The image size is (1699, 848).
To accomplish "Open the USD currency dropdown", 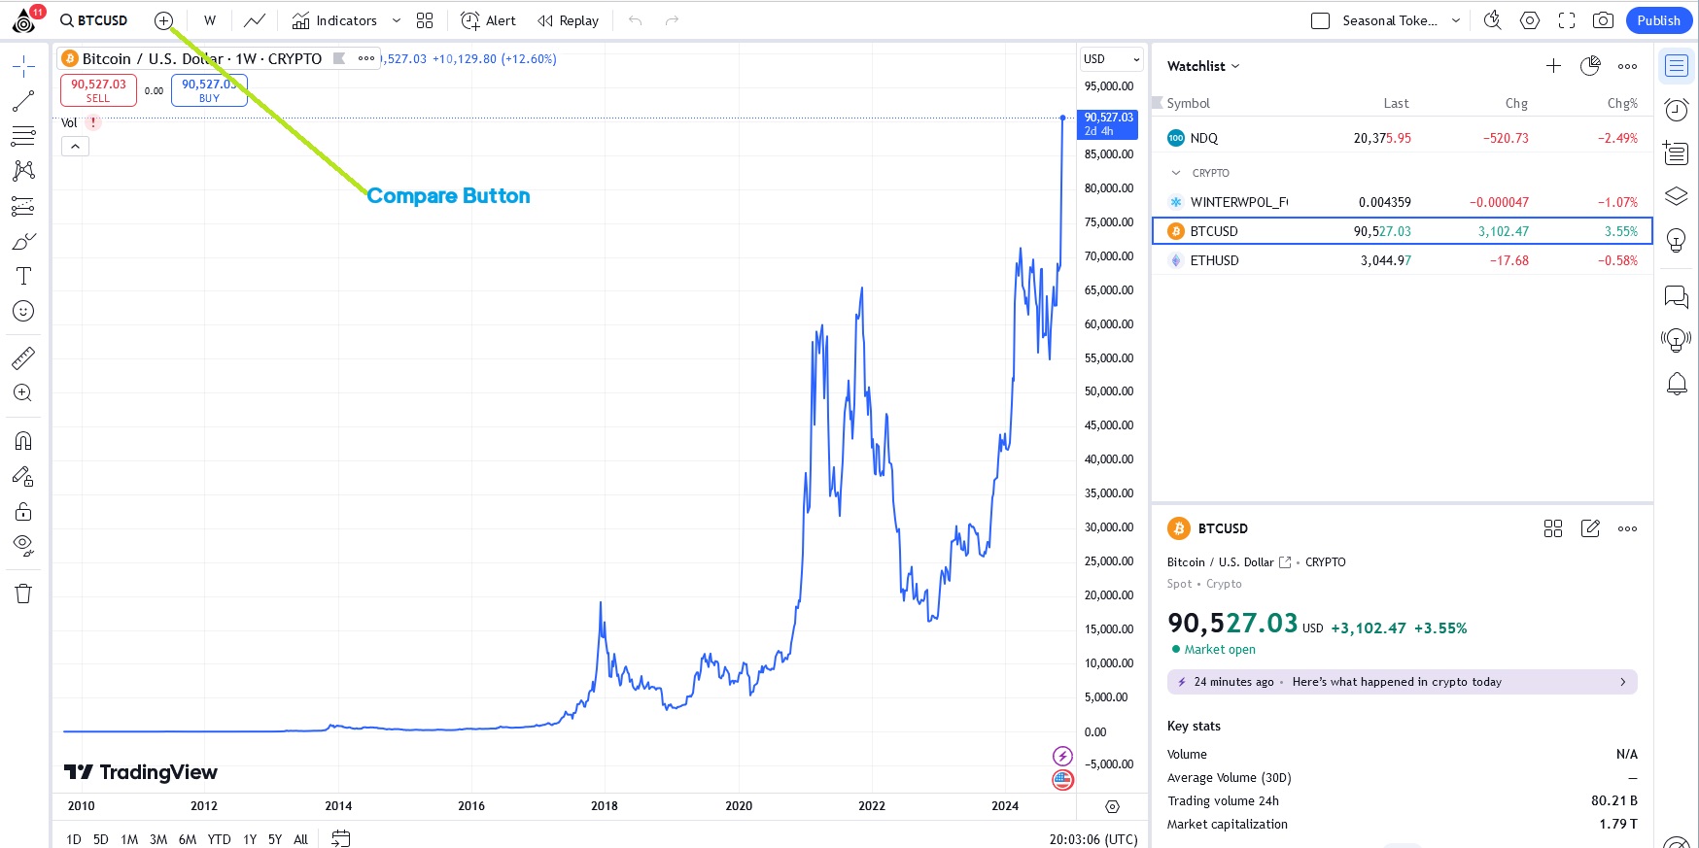I will (x=1111, y=59).
